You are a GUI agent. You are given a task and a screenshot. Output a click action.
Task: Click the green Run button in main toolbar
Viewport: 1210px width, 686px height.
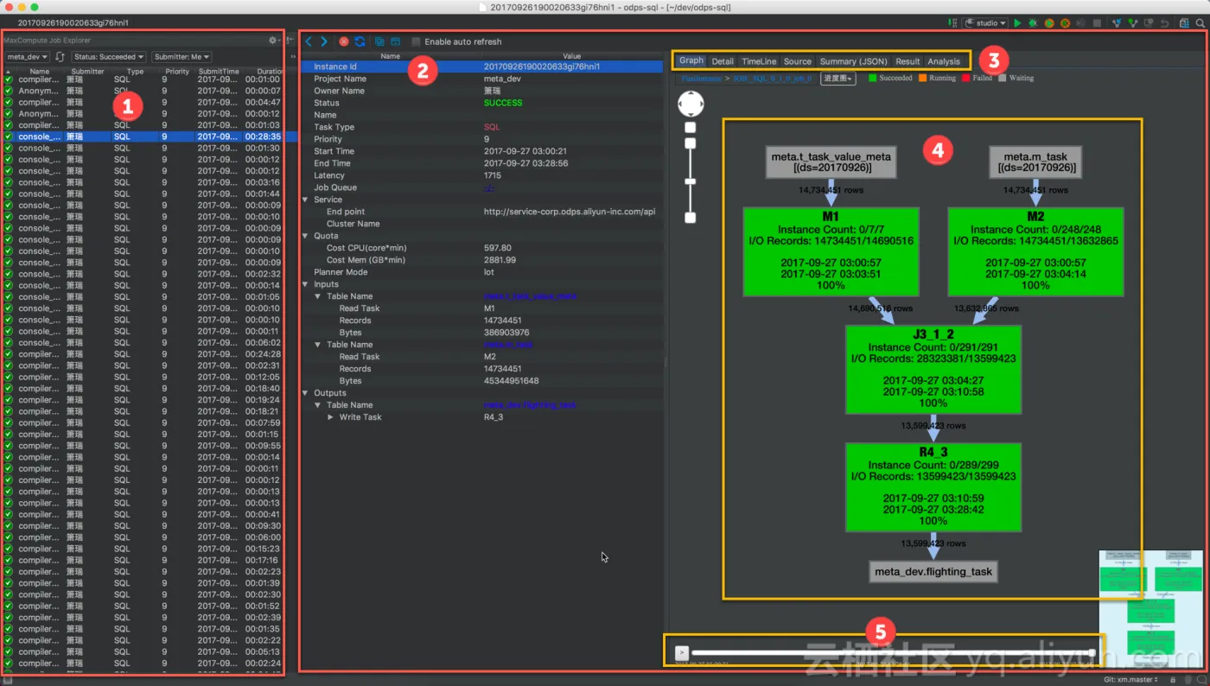[1017, 23]
